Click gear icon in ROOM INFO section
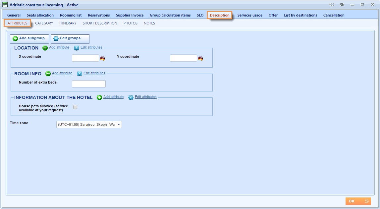 pyautogui.click(x=80, y=74)
